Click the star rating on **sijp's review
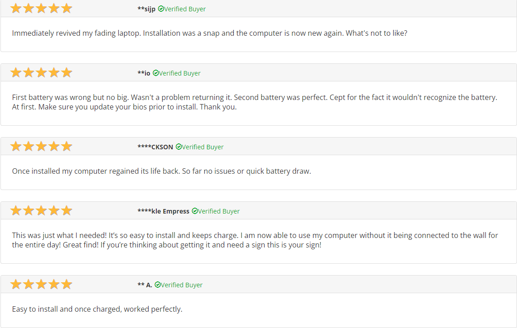Screen dimensions: 517x328 click(x=41, y=9)
